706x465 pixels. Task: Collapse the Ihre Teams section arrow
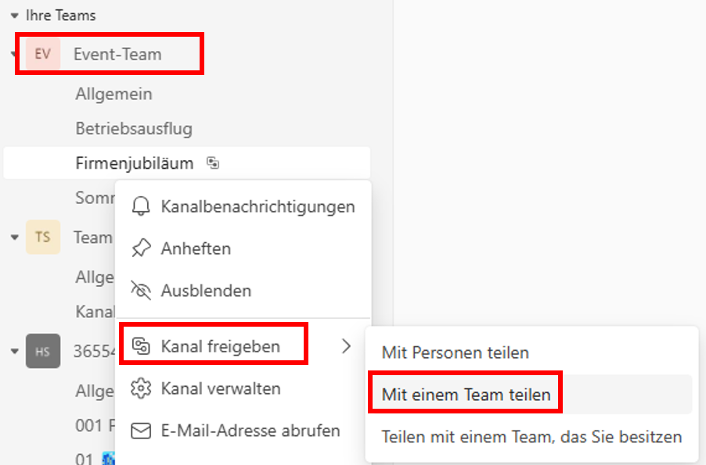[x=14, y=16]
